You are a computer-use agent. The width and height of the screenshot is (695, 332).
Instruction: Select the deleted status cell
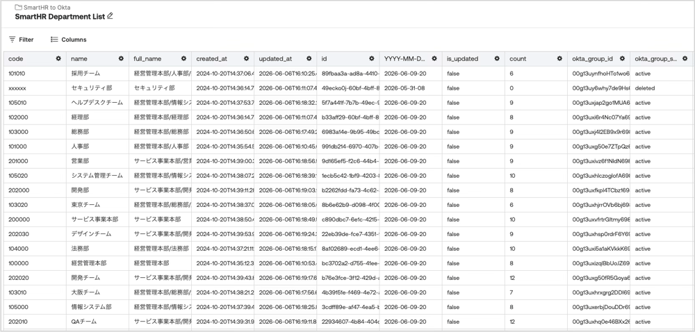click(662, 88)
